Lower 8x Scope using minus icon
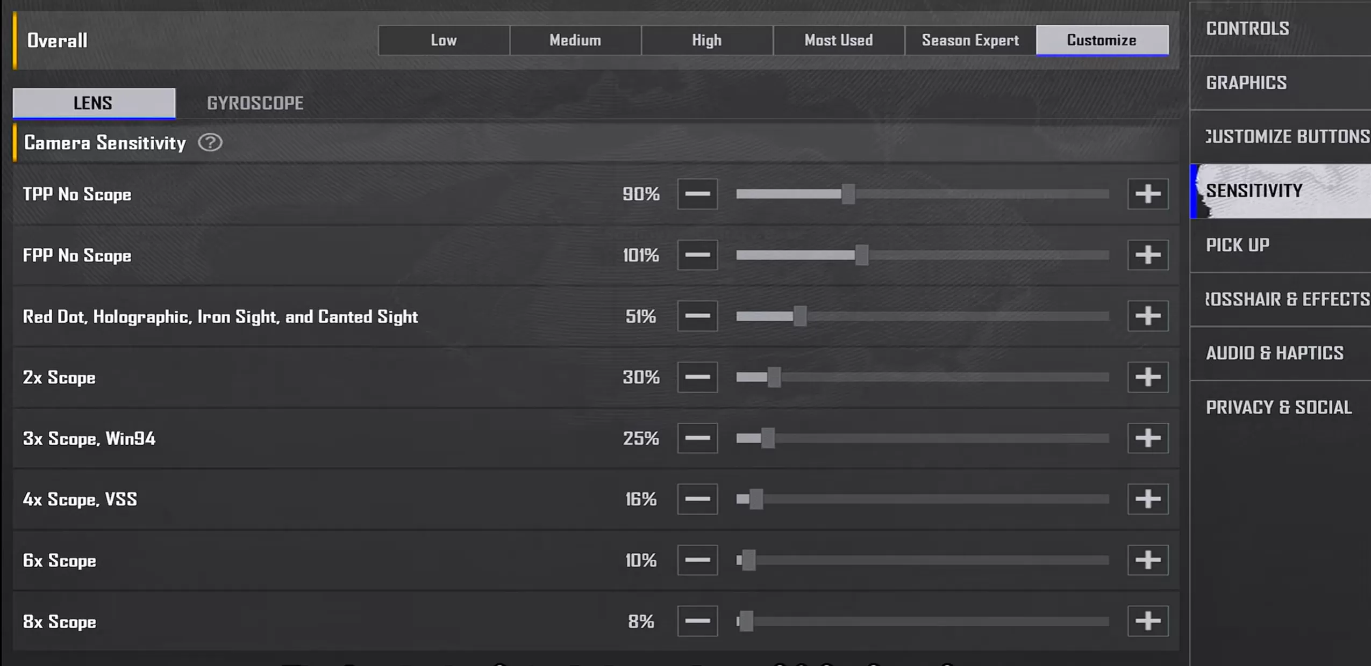The image size is (1371, 666). coord(697,621)
